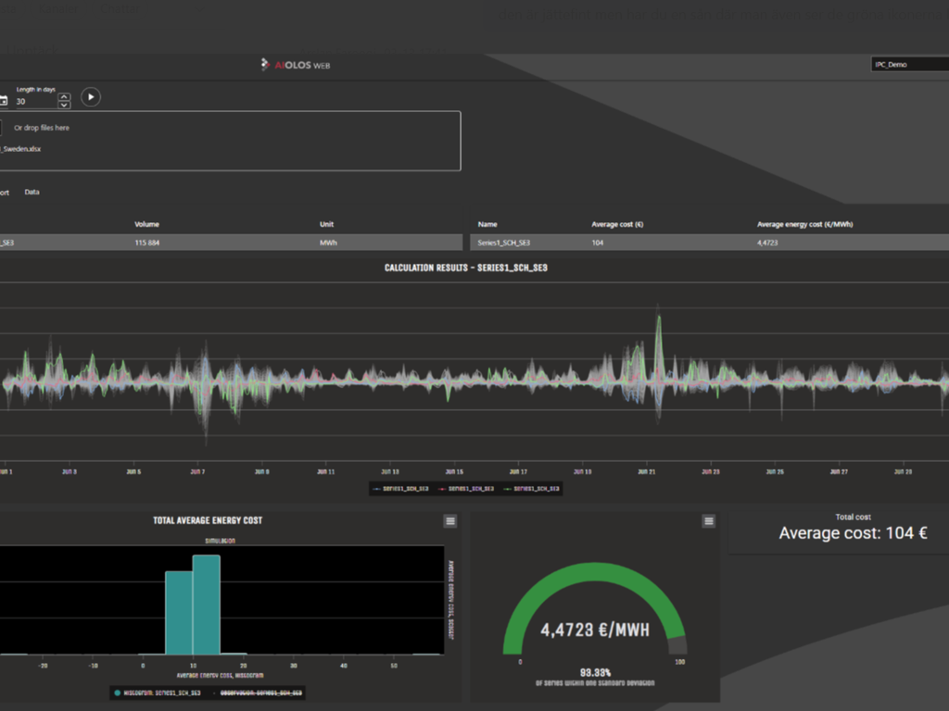
Task: Open the histogram chart hamburger menu
Action: click(450, 522)
